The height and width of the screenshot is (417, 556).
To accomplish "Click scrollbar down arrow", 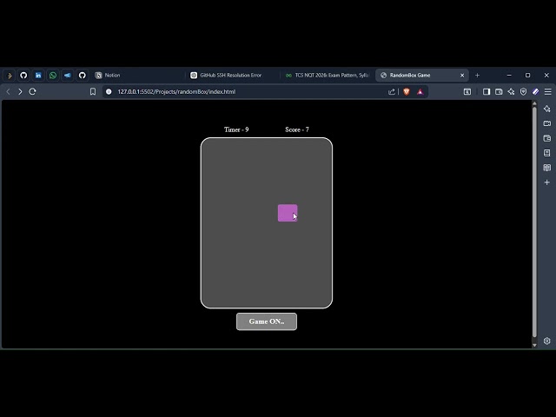I will coord(535,345).
